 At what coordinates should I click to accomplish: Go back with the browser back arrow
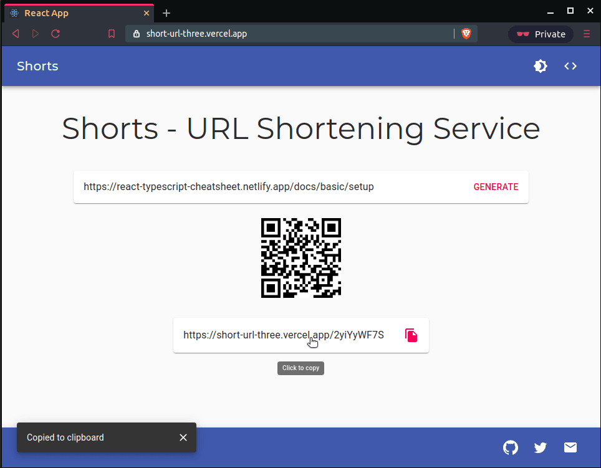[x=16, y=34]
